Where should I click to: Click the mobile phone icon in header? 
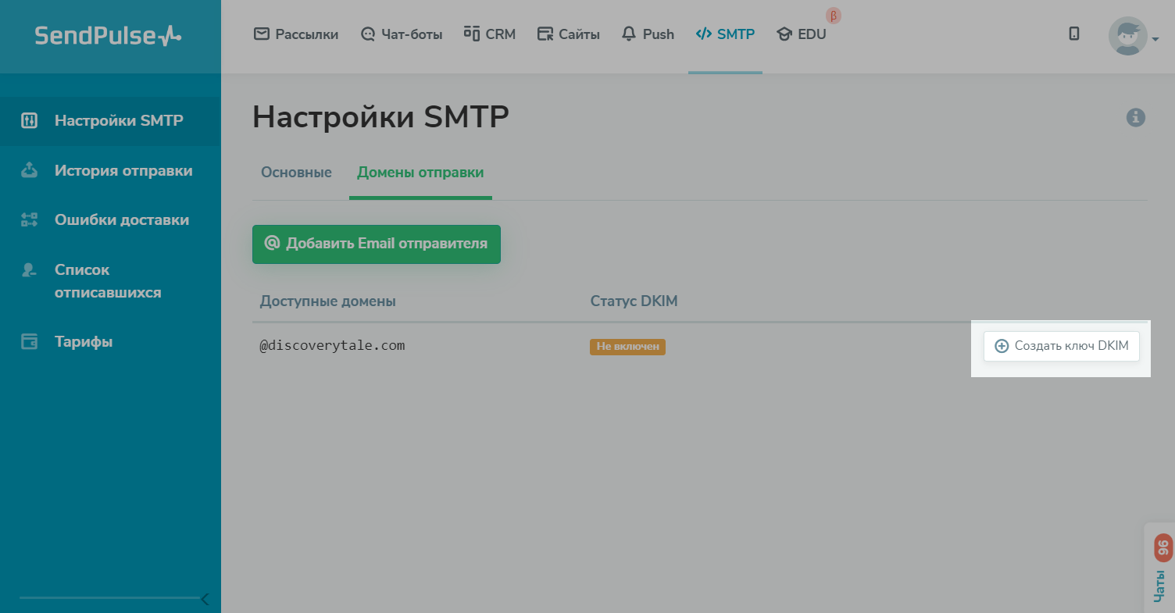(1074, 34)
